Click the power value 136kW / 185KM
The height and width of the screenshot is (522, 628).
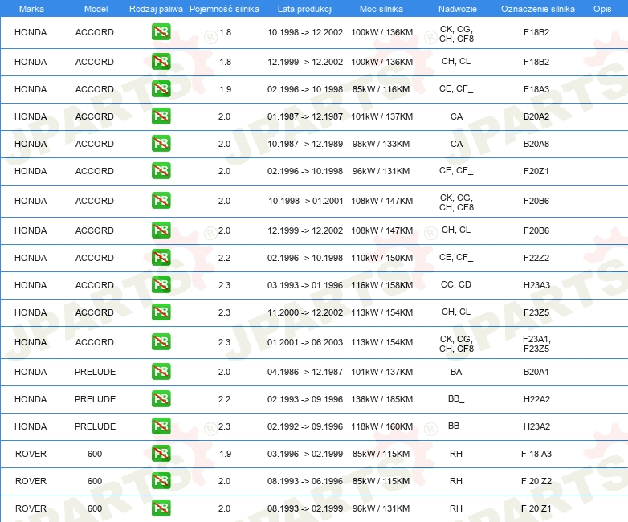pos(381,399)
